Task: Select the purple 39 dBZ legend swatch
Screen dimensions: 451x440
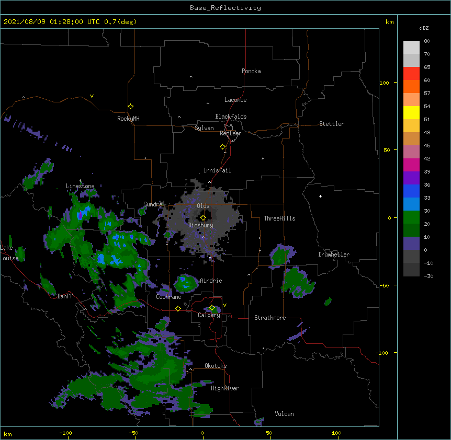Action: coord(411,178)
